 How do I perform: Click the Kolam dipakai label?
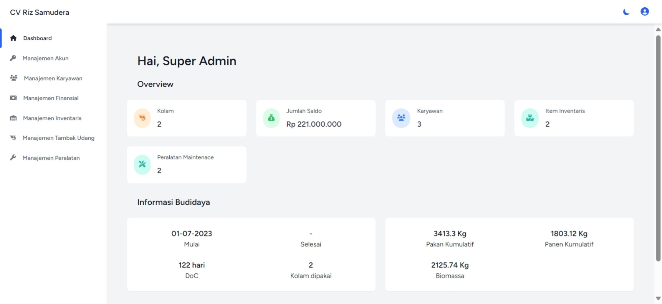point(311,276)
